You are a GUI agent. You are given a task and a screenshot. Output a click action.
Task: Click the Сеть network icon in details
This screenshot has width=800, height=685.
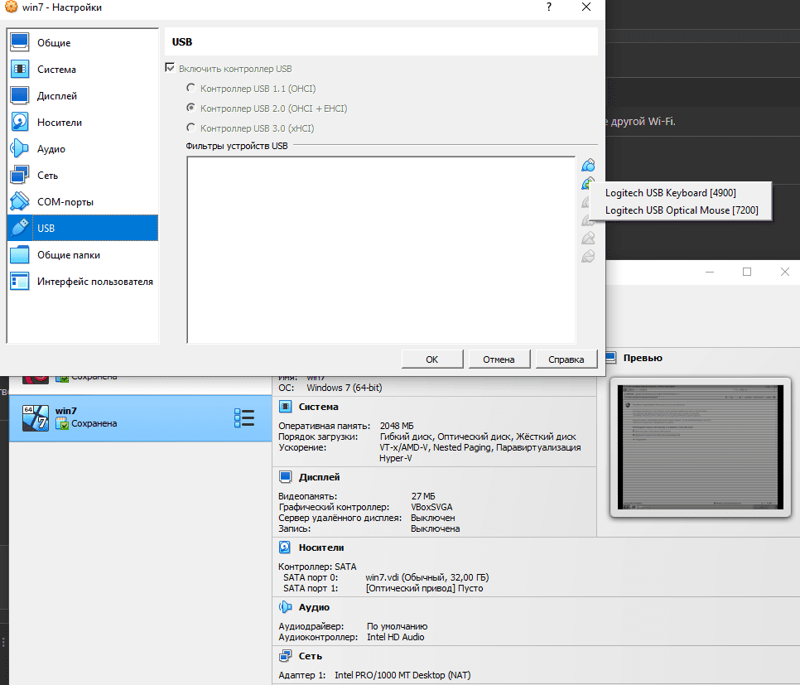[285, 655]
